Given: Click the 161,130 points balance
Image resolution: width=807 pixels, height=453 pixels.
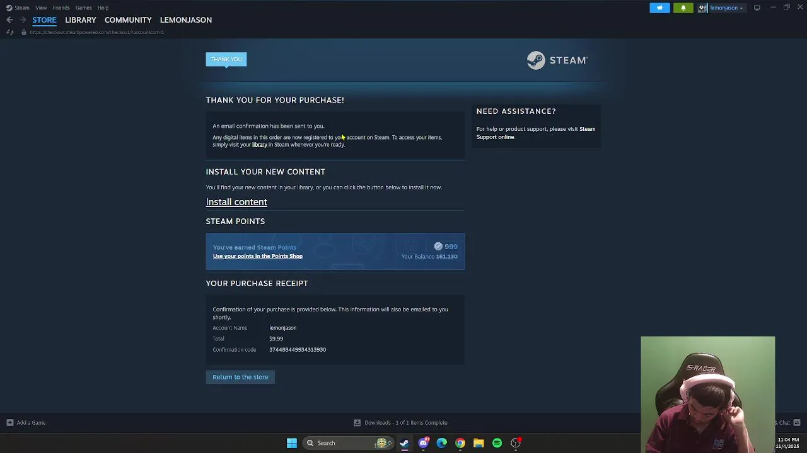Looking at the screenshot, I should click(446, 257).
